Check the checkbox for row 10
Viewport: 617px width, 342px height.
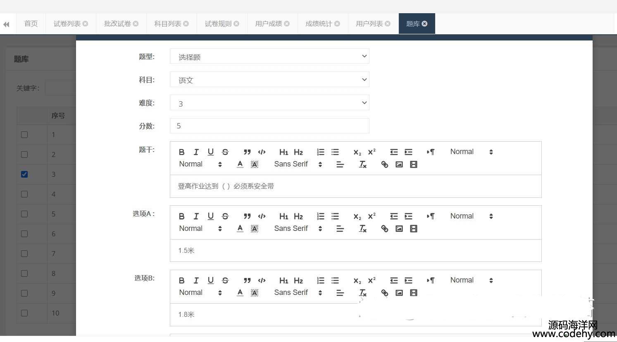point(24,313)
